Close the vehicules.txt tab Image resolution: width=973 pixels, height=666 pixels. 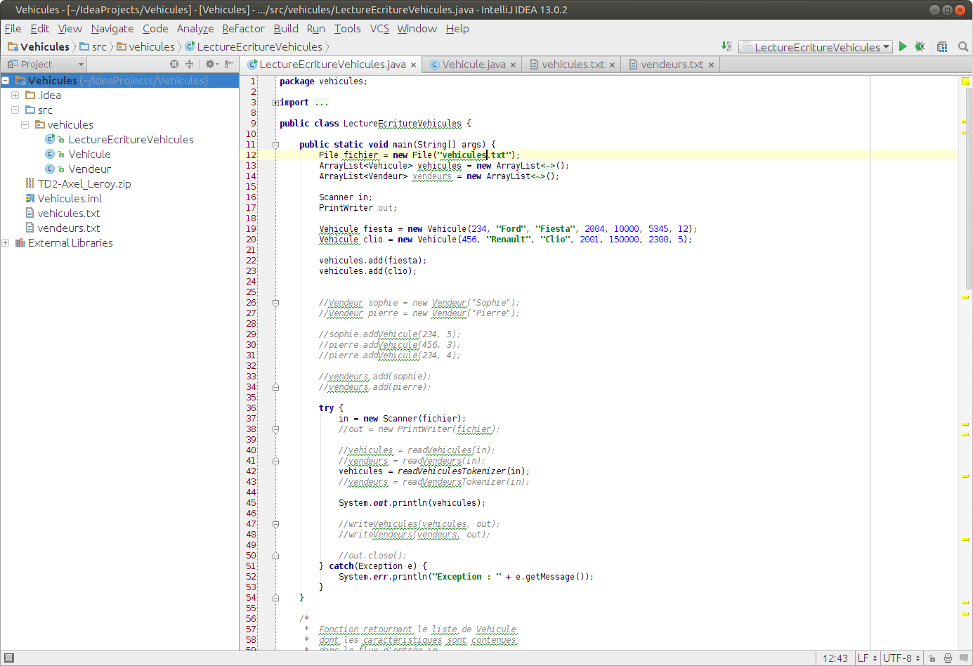click(x=612, y=65)
